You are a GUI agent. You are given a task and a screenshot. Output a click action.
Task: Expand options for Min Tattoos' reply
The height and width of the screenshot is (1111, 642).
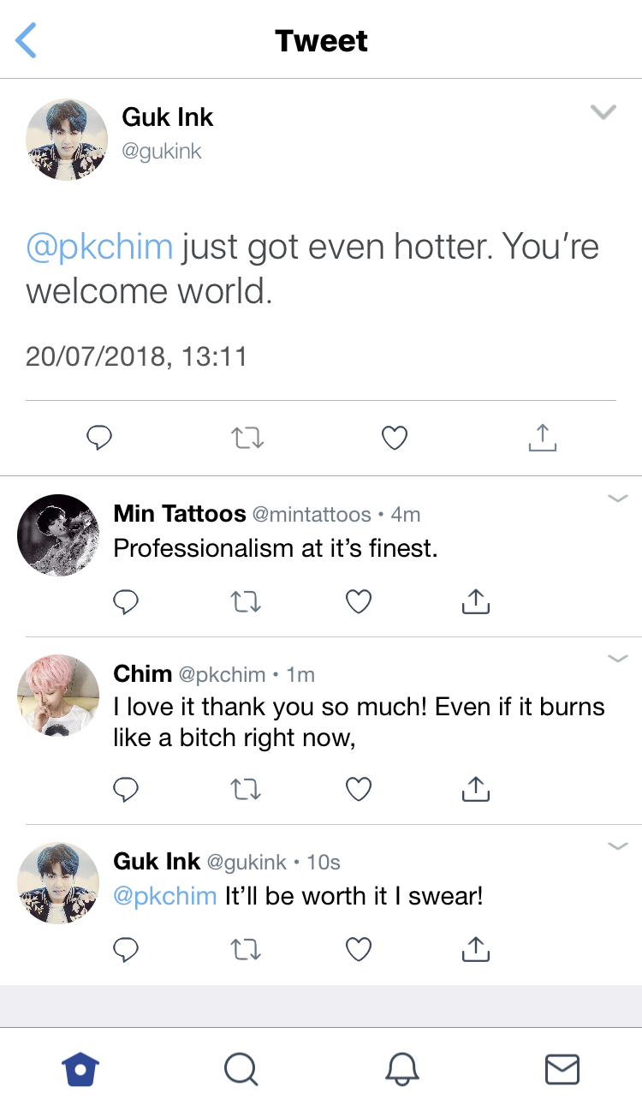click(x=617, y=499)
